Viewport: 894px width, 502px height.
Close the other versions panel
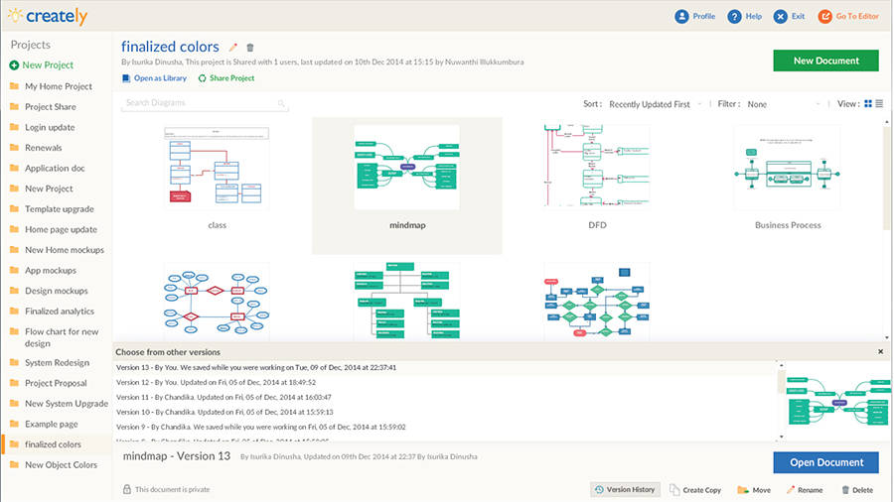(880, 351)
